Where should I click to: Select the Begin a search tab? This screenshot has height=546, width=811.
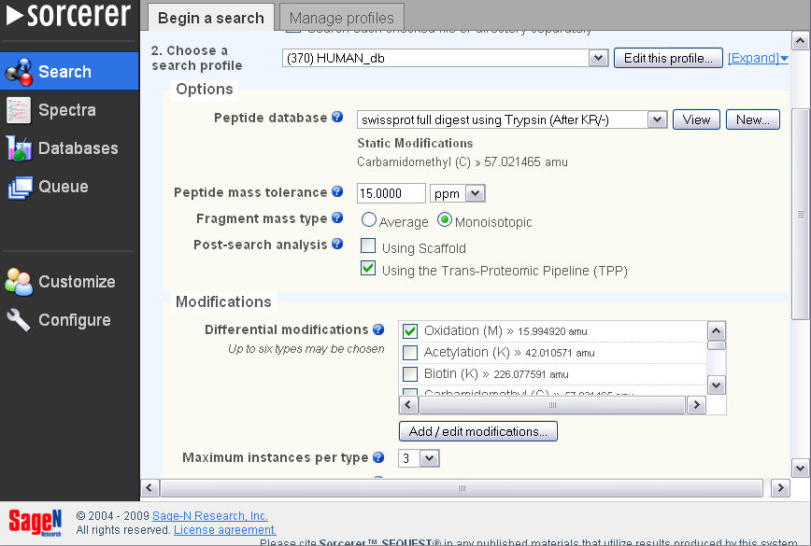pos(210,18)
